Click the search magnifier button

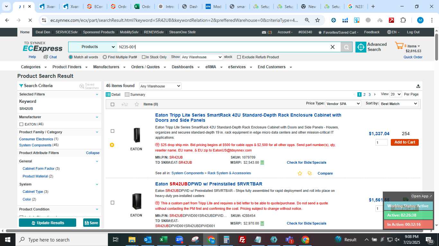tap(346, 47)
